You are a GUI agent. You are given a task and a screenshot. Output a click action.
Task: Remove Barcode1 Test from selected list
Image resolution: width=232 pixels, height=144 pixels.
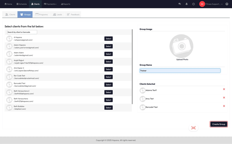pyautogui.click(x=224, y=106)
